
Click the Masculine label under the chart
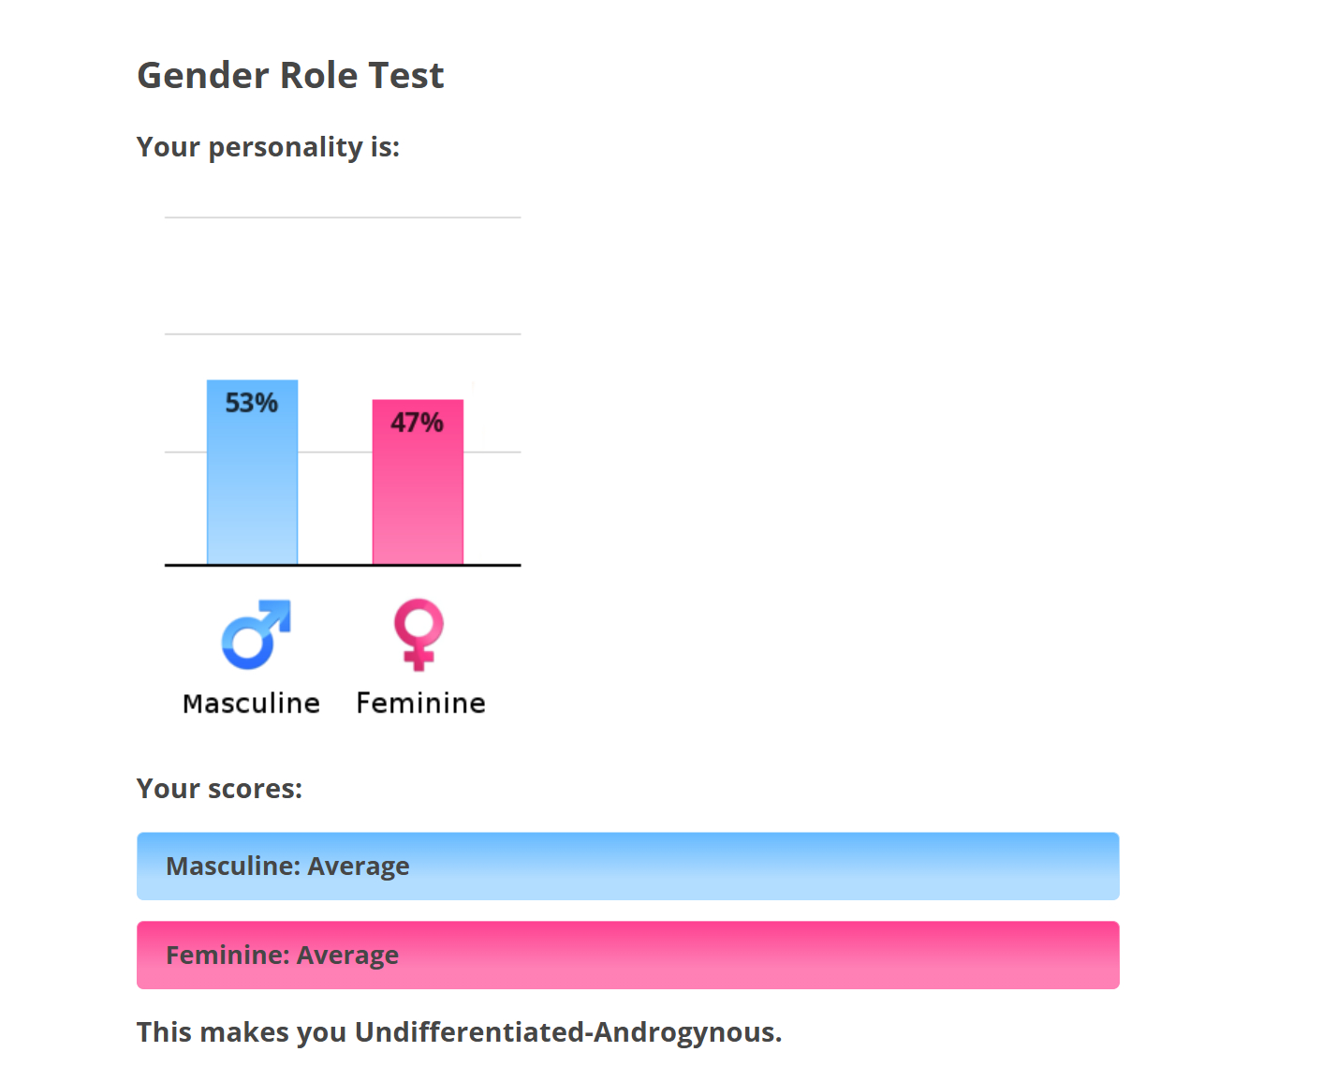(251, 704)
